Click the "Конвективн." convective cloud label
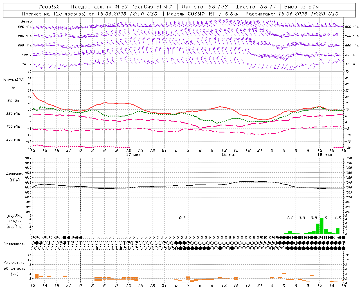Image resolution: width=360 pixels, height=288 pixels. coord(15,263)
